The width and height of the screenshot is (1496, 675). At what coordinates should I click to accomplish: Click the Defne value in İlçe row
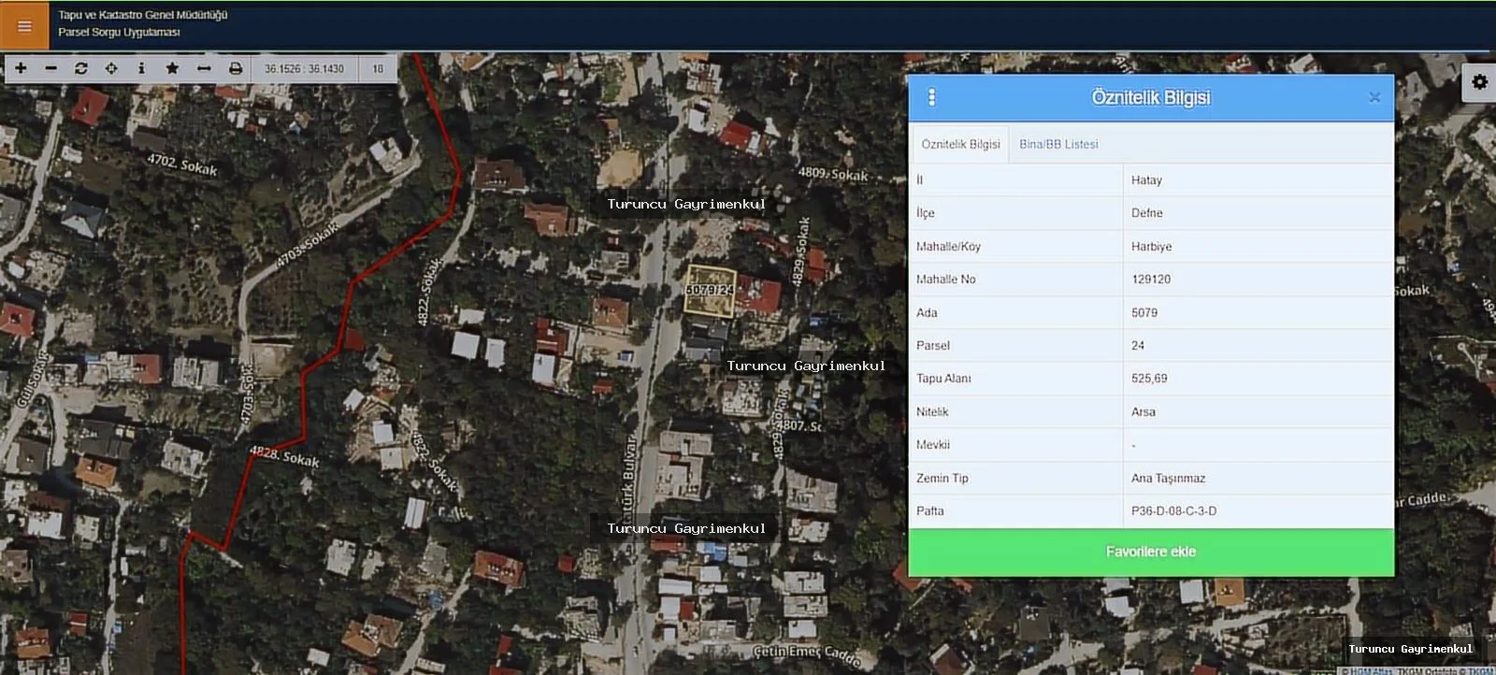pyautogui.click(x=1147, y=213)
